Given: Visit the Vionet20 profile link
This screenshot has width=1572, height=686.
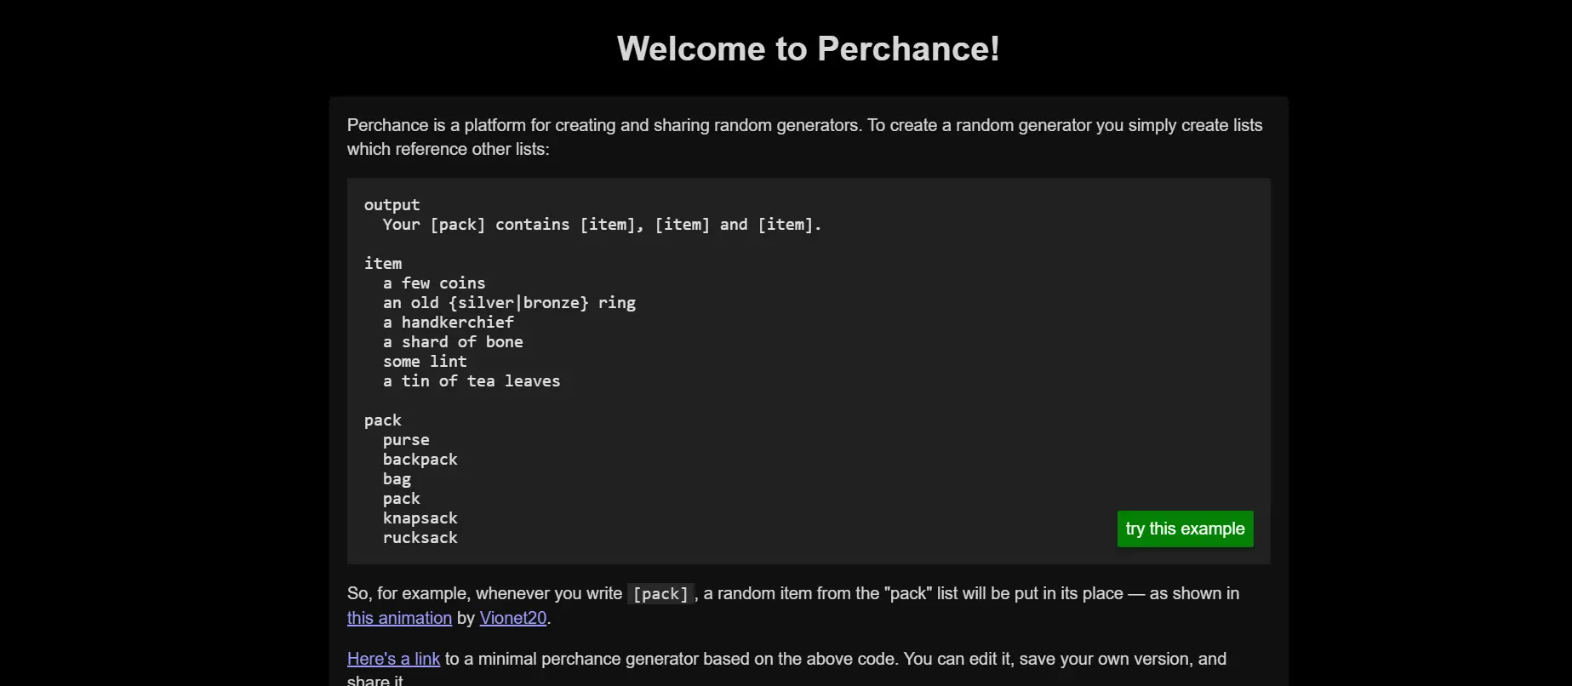Looking at the screenshot, I should pos(513,618).
